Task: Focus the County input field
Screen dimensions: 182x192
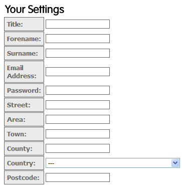Action: click(x=78, y=148)
